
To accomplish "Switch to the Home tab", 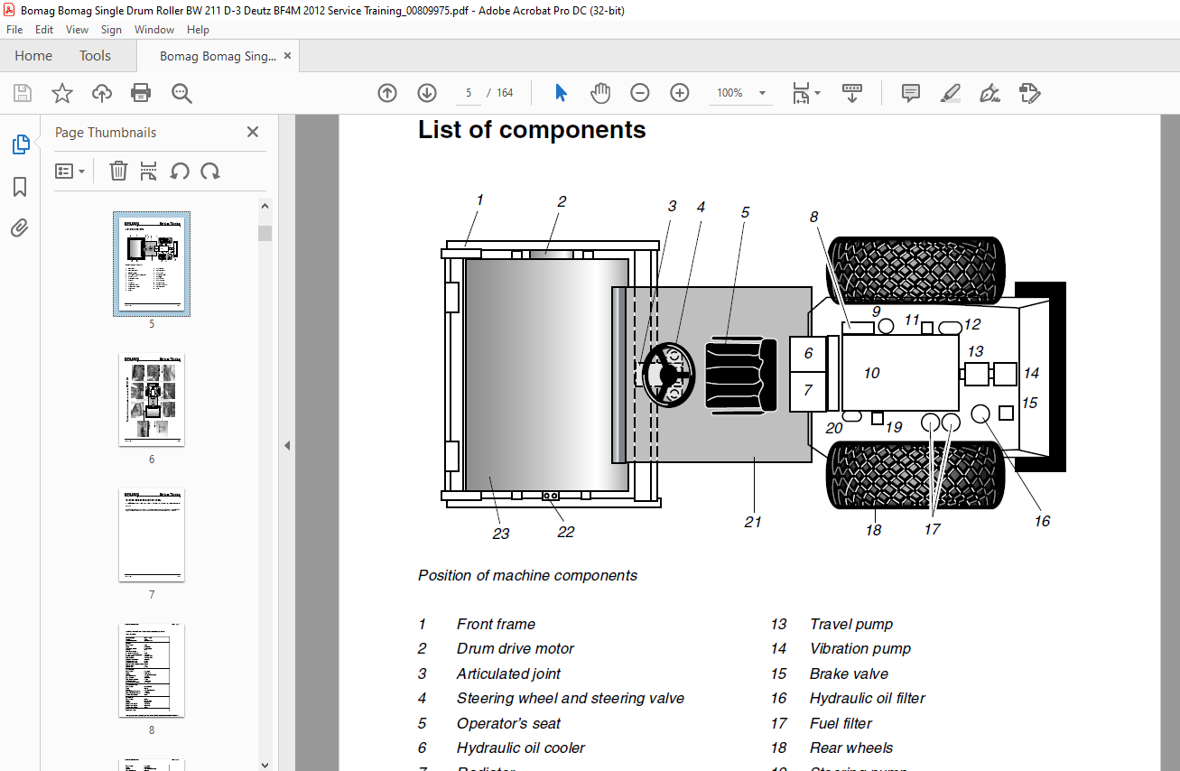I will pyautogui.click(x=33, y=56).
